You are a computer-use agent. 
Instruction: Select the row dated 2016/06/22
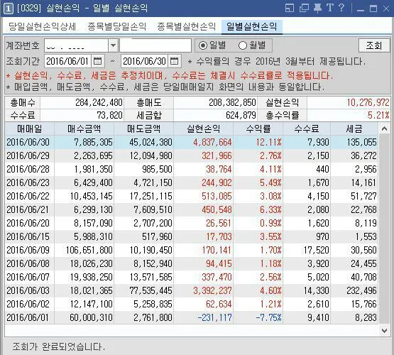coord(192,196)
